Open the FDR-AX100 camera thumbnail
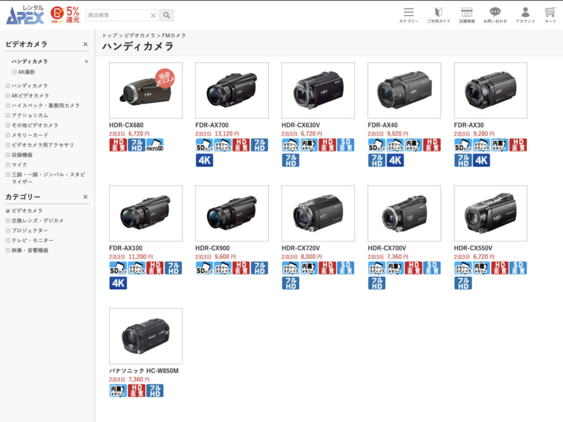Screen dimensions: 563x422 146,213
